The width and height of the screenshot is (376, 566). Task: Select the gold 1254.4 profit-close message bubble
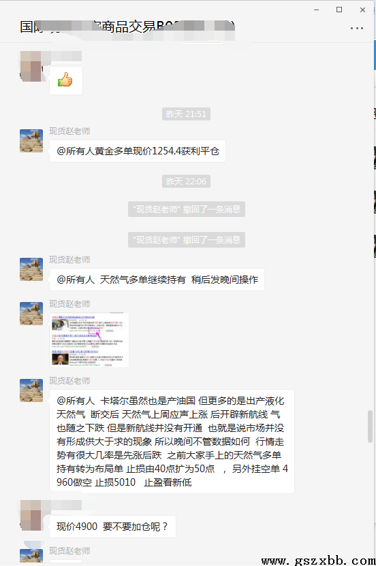138,151
